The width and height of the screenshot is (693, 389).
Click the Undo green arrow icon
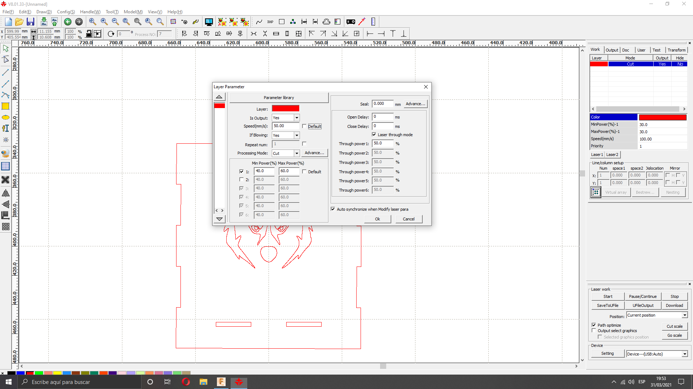pos(67,22)
